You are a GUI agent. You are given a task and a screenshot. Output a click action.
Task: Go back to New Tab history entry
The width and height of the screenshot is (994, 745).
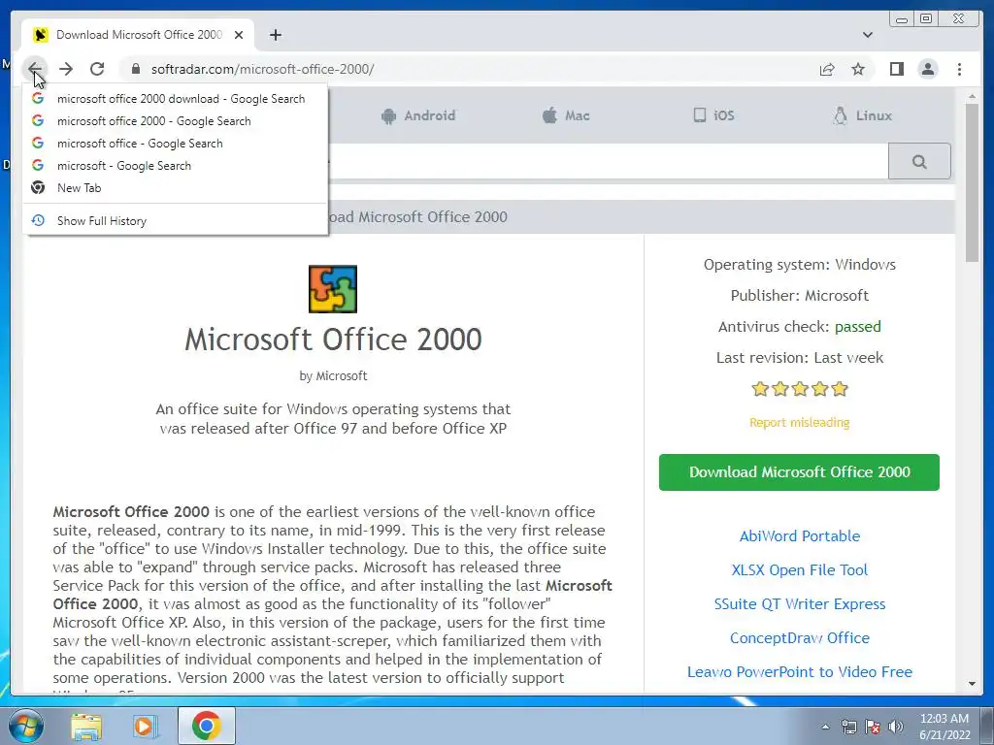coord(176,187)
